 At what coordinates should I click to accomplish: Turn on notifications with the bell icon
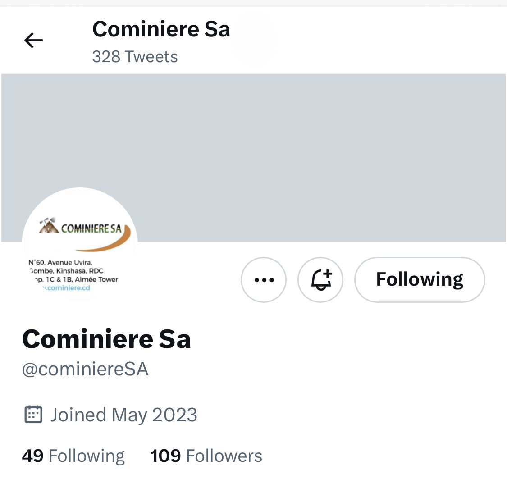pos(320,279)
